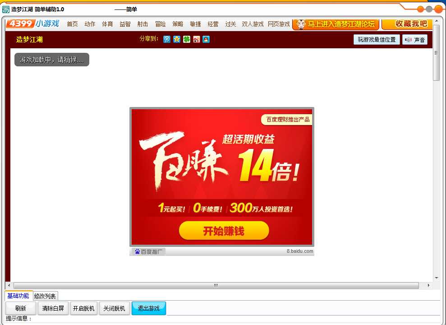Click the 游戏加载中，请稍候 message

52,60
